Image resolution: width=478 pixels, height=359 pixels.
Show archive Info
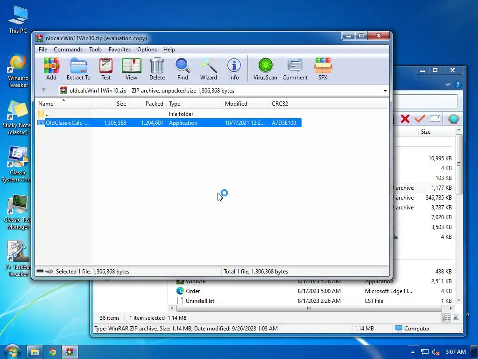coord(234,69)
